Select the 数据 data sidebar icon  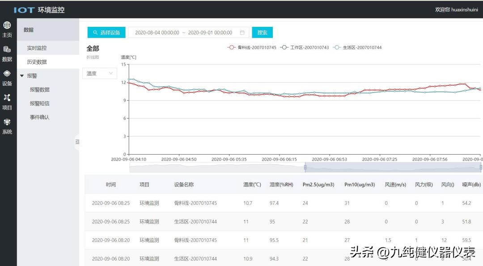[7, 54]
